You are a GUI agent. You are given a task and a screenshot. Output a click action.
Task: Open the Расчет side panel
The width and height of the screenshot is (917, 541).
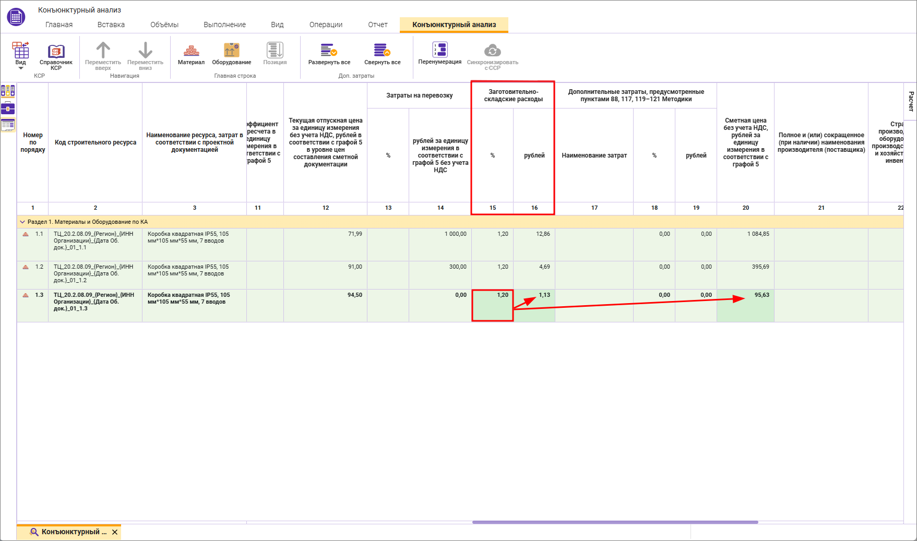(911, 101)
